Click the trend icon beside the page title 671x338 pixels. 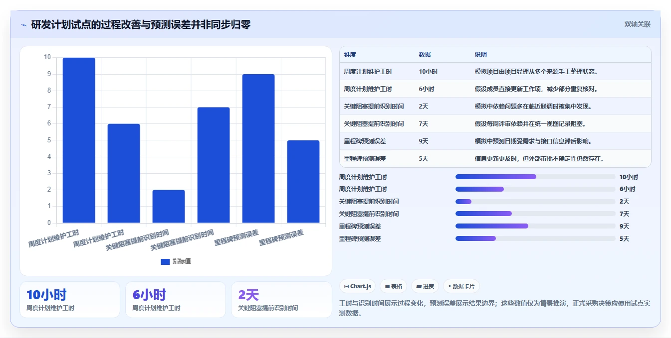coord(23,25)
